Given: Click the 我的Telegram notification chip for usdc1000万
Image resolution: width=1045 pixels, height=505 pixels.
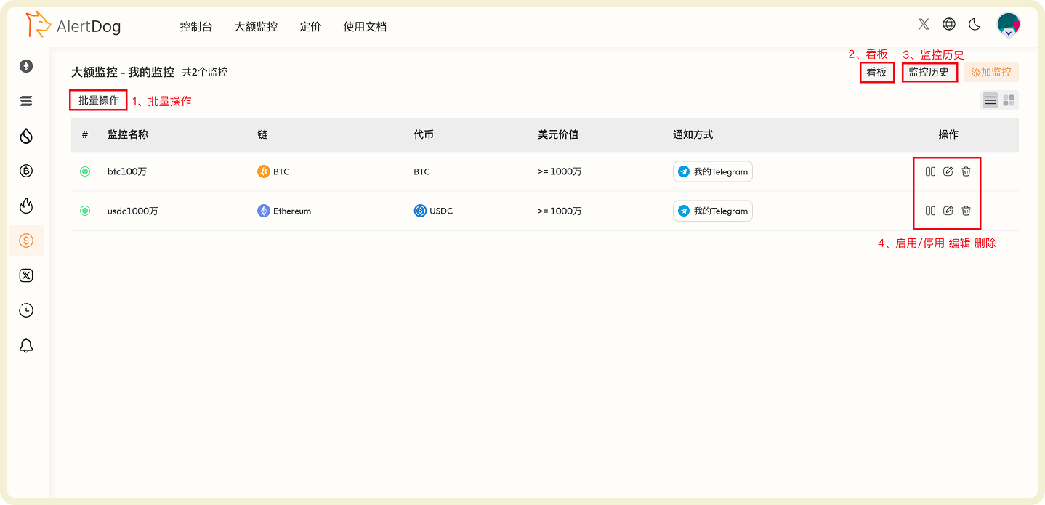Looking at the screenshot, I should [712, 211].
